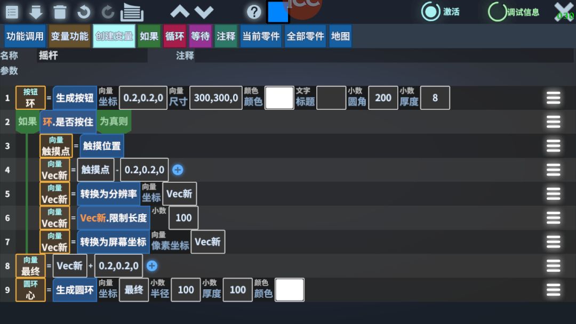
Task: Open the help question mark icon
Action: 253,12
